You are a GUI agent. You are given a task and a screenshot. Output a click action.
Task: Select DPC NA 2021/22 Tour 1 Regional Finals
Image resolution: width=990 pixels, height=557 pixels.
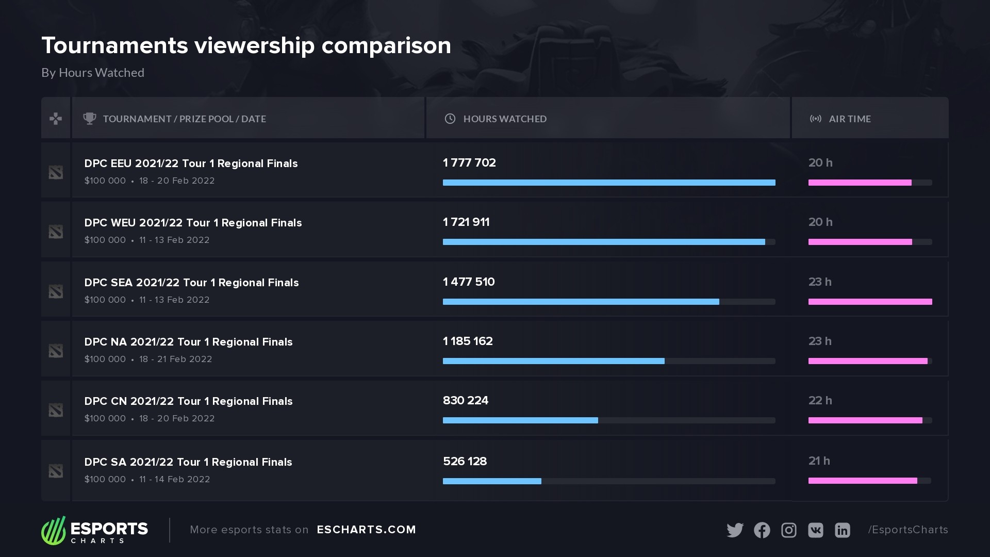click(188, 342)
